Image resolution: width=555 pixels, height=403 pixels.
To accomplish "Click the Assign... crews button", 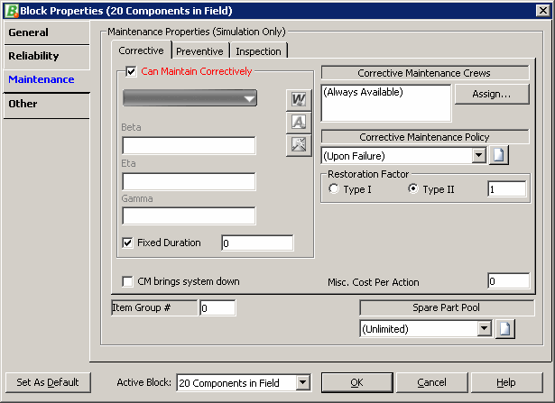I will click(x=492, y=94).
